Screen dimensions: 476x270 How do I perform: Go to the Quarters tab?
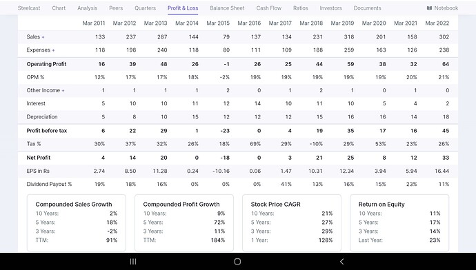click(x=145, y=8)
